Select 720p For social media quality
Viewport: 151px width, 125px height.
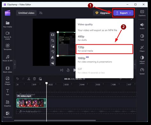pyautogui.click(x=104, y=49)
